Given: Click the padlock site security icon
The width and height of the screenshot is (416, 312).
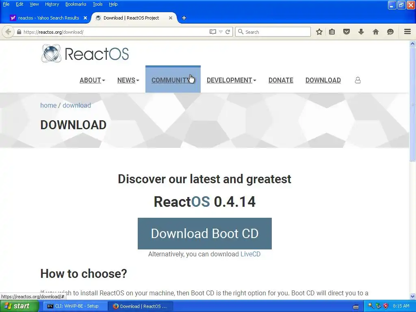Looking at the screenshot, I should pyautogui.click(x=19, y=32).
